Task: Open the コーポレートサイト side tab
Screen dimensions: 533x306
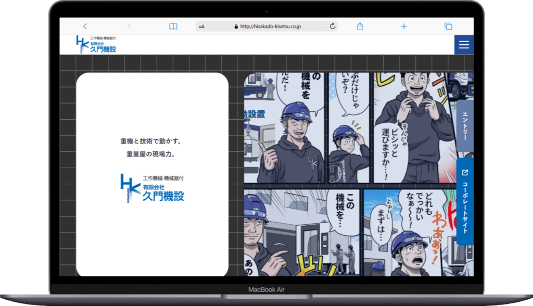Action: (465, 201)
